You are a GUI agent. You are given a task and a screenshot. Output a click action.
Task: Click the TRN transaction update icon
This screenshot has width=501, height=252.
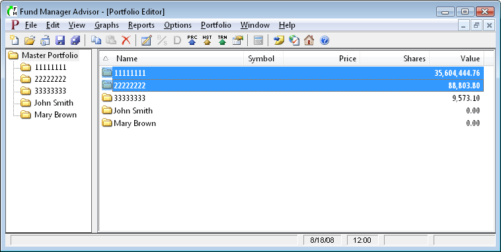[222, 40]
